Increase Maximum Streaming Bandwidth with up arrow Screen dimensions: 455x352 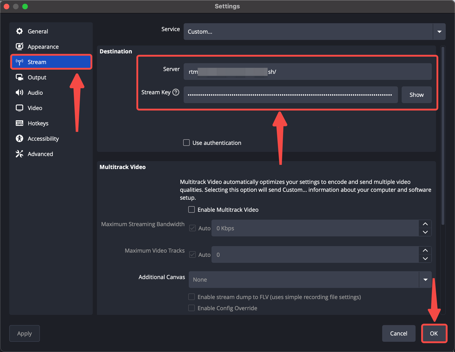(425, 224)
